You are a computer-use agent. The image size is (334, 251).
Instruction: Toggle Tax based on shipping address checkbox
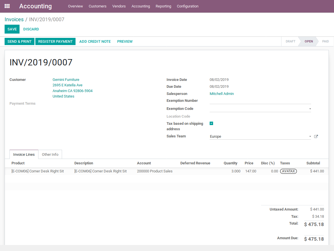211,123
